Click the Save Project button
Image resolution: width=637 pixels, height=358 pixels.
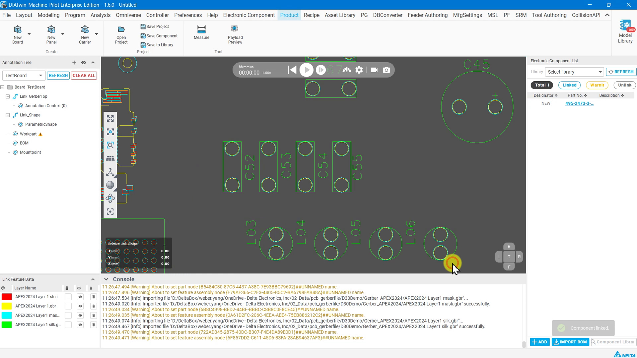pyautogui.click(x=155, y=27)
